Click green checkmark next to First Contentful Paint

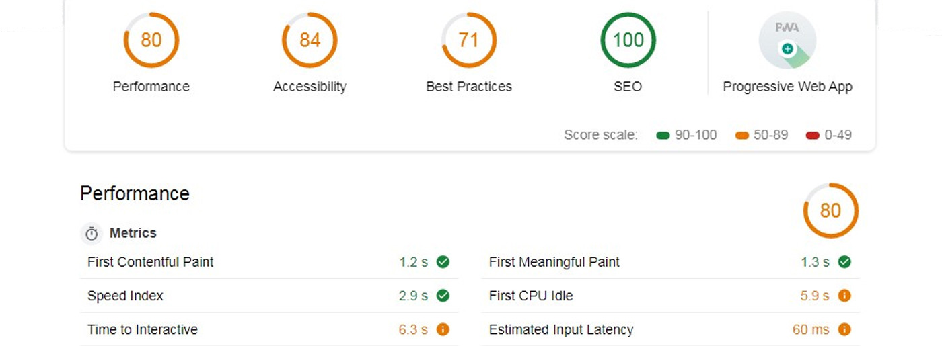(443, 262)
